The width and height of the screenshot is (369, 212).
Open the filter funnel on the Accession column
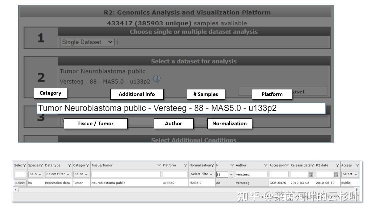coord(287,165)
